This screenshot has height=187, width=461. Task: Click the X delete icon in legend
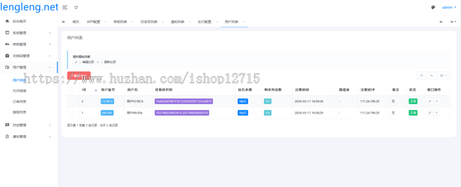pyautogui.click(x=98, y=62)
